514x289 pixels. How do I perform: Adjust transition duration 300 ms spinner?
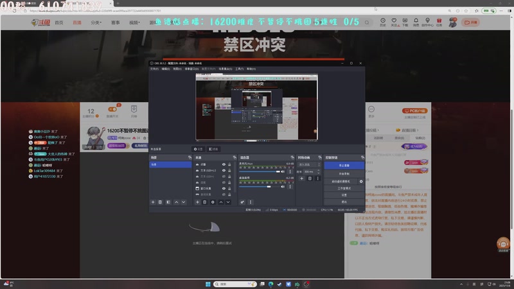pos(312,171)
